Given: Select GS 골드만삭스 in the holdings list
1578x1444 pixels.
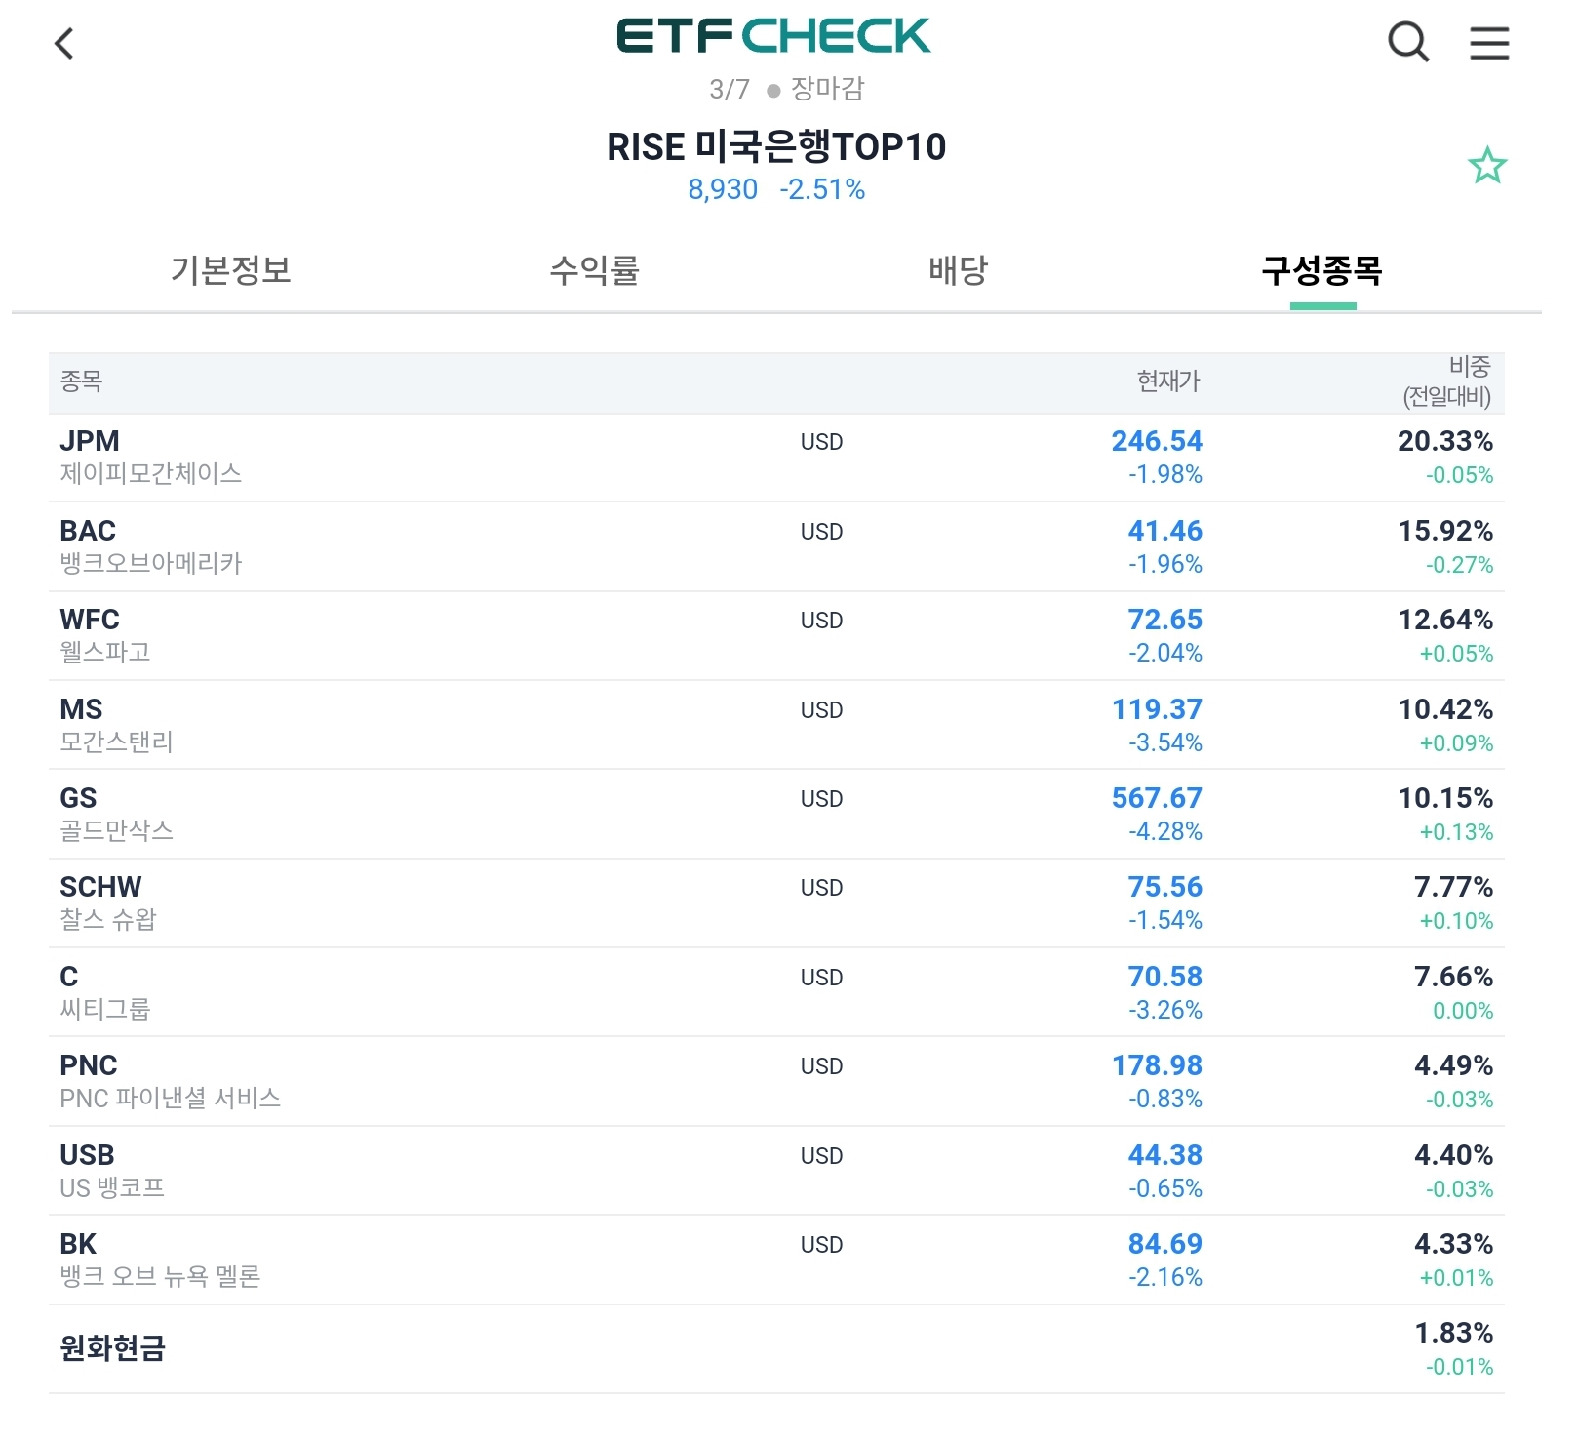Looking at the screenshot, I should point(776,815).
